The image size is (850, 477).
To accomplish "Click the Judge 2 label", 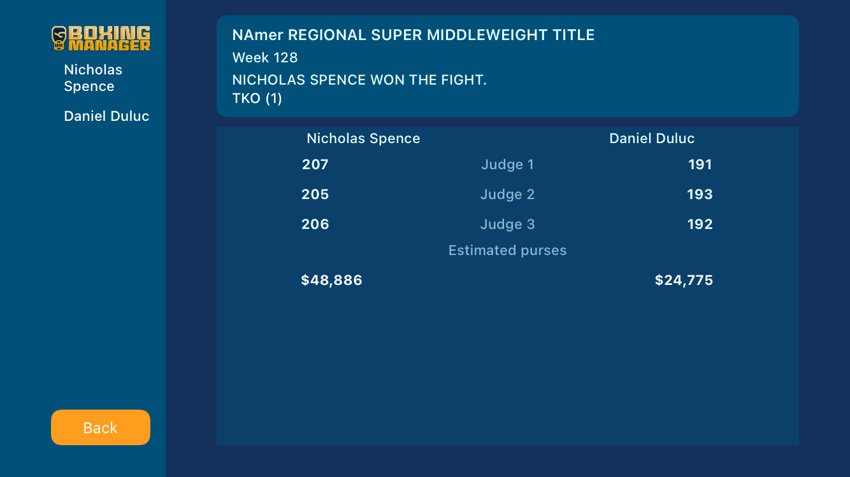I will pyautogui.click(x=507, y=195).
